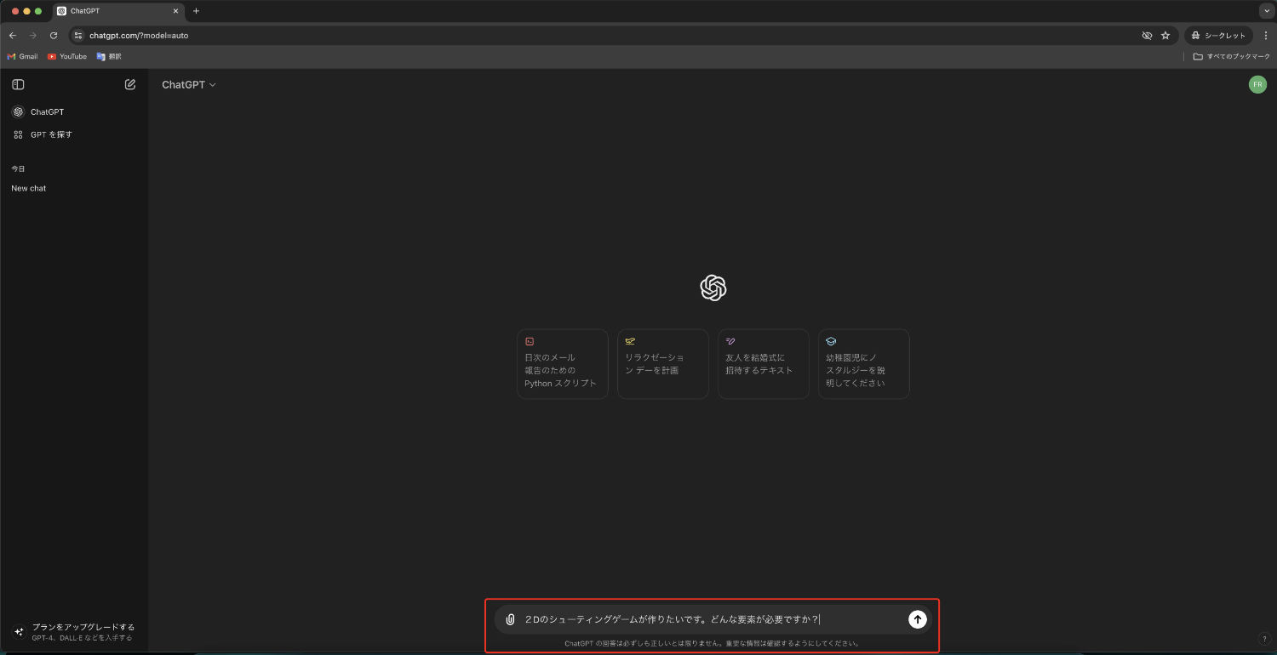Expand the tab search dropdown arrow
The height and width of the screenshot is (655, 1277).
point(1265,11)
